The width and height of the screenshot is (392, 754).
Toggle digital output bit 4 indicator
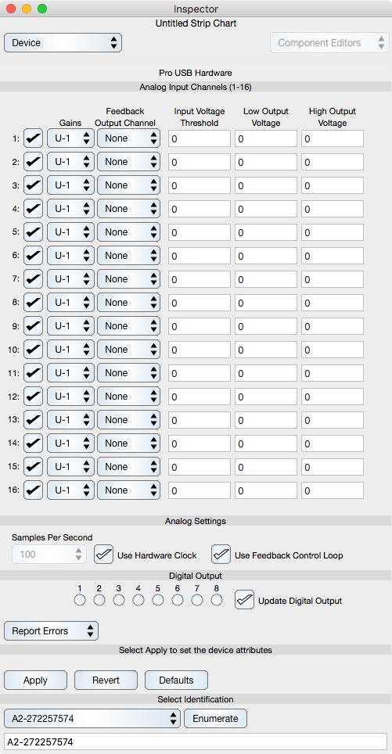[138, 600]
